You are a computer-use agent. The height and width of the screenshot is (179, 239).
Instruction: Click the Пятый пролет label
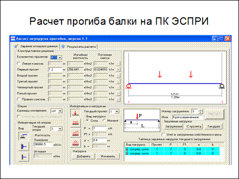tap(27, 93)
